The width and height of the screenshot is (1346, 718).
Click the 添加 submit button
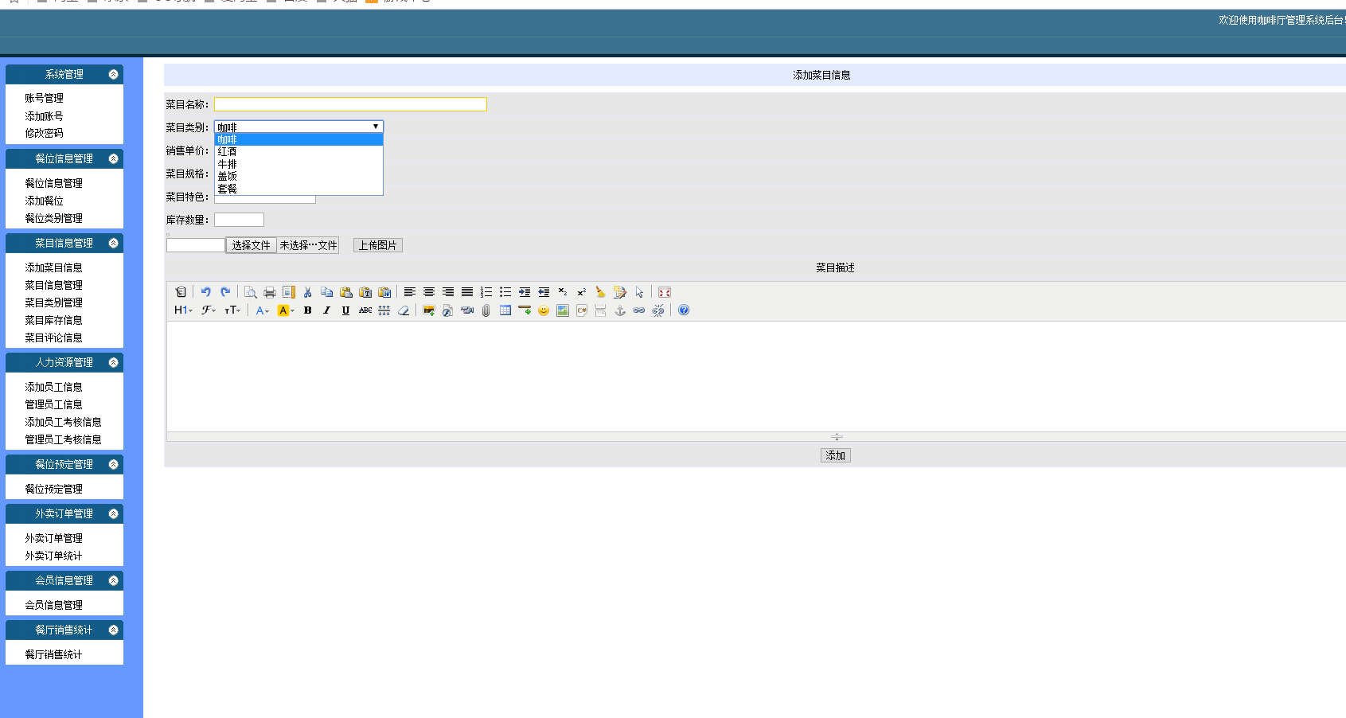coord(835,455)
